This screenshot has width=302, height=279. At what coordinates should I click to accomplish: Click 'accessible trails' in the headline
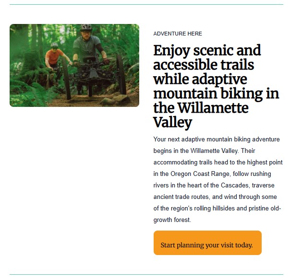[204, 65]
